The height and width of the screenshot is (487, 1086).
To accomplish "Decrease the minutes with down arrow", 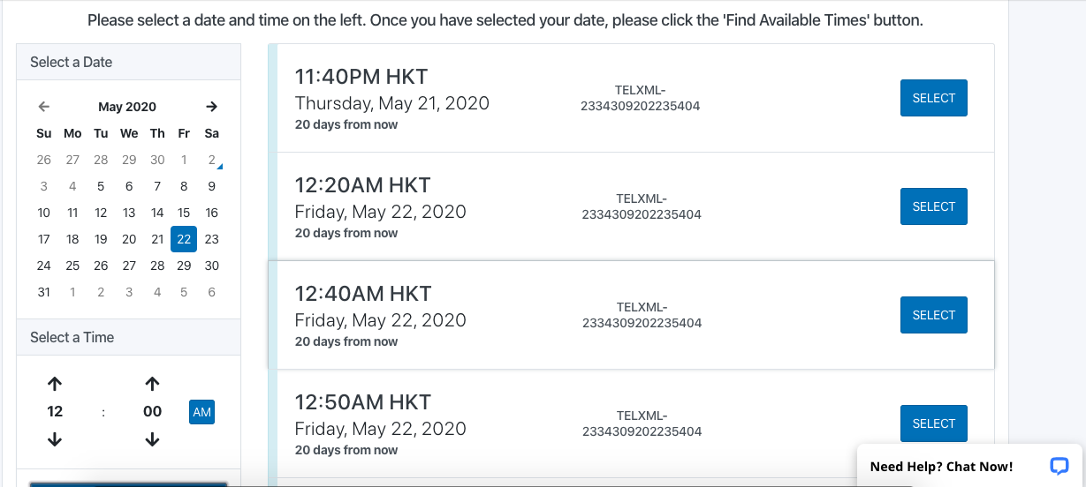I will pos(152,438).
